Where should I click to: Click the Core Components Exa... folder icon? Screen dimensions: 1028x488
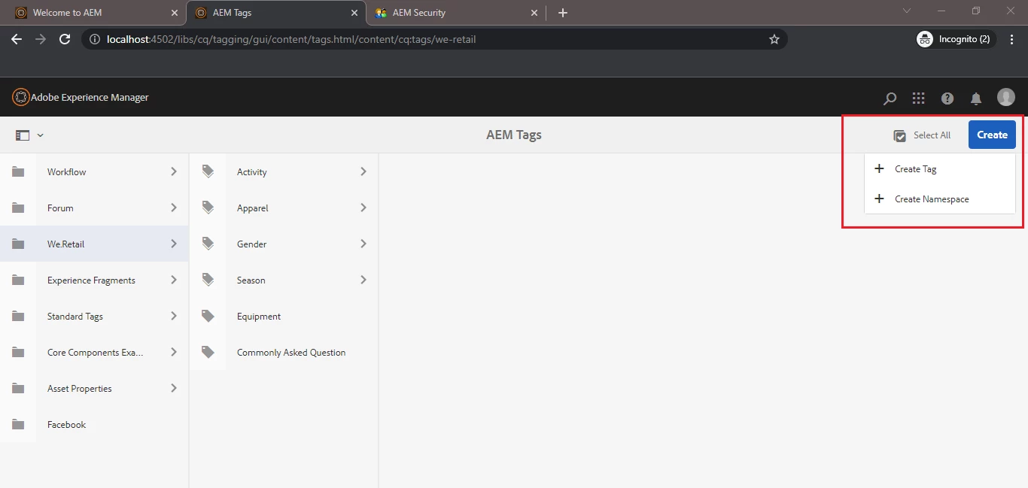tap(18, 352)
